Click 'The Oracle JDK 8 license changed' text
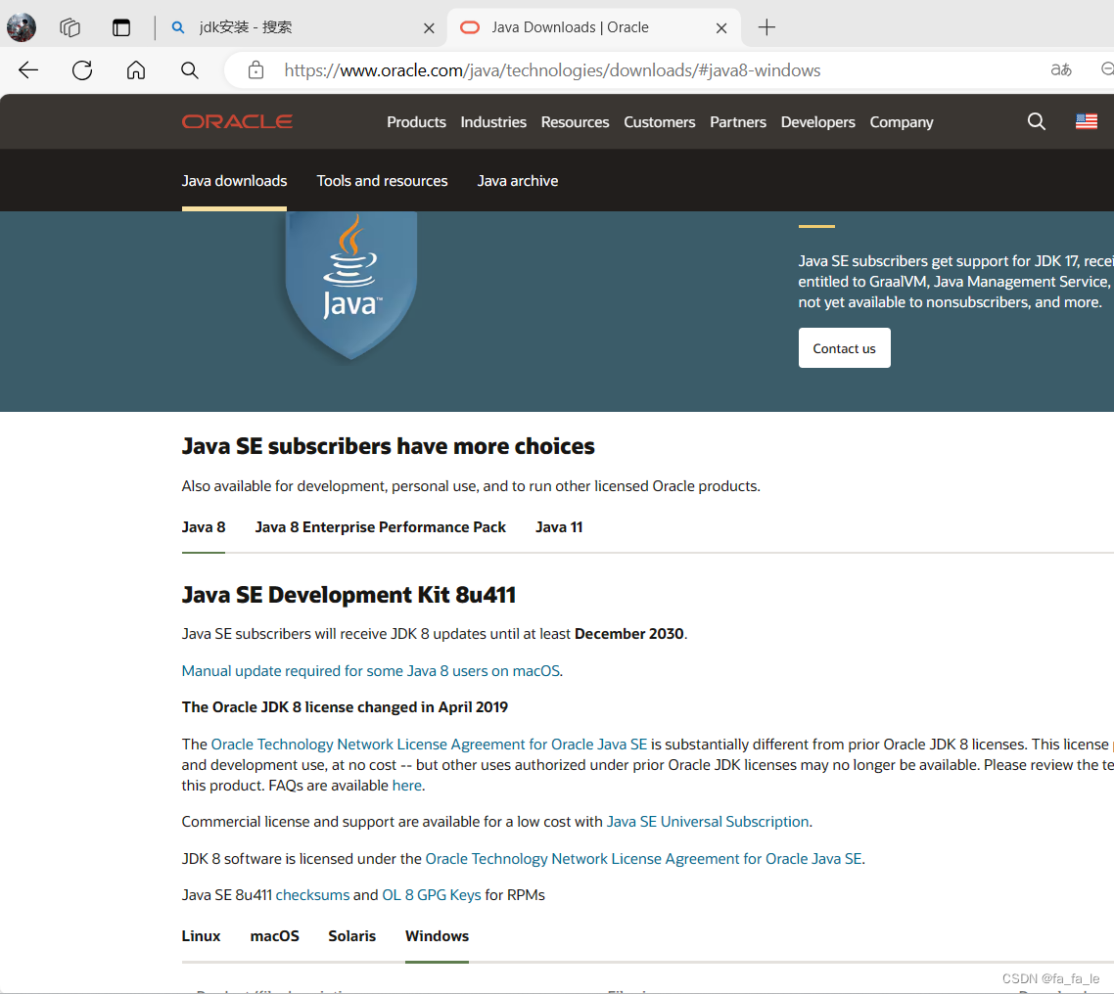The image size is (1114, 994). coord(345,707)
